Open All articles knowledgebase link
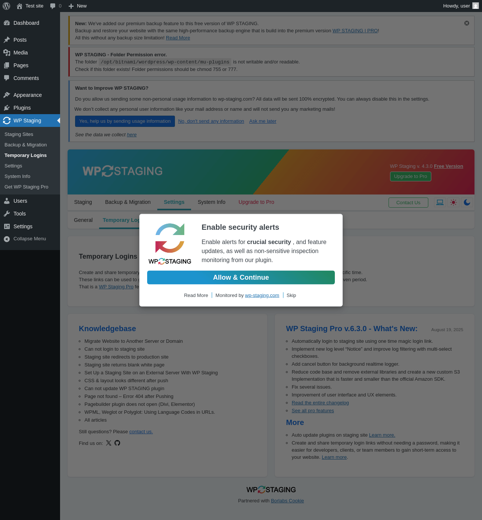Screen dimensions: 482x520 95,420
